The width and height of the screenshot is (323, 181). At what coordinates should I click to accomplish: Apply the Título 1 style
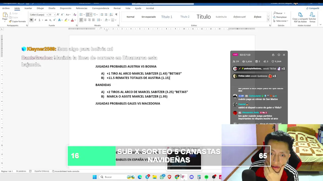pyautogui.click(x=167, y=17)
